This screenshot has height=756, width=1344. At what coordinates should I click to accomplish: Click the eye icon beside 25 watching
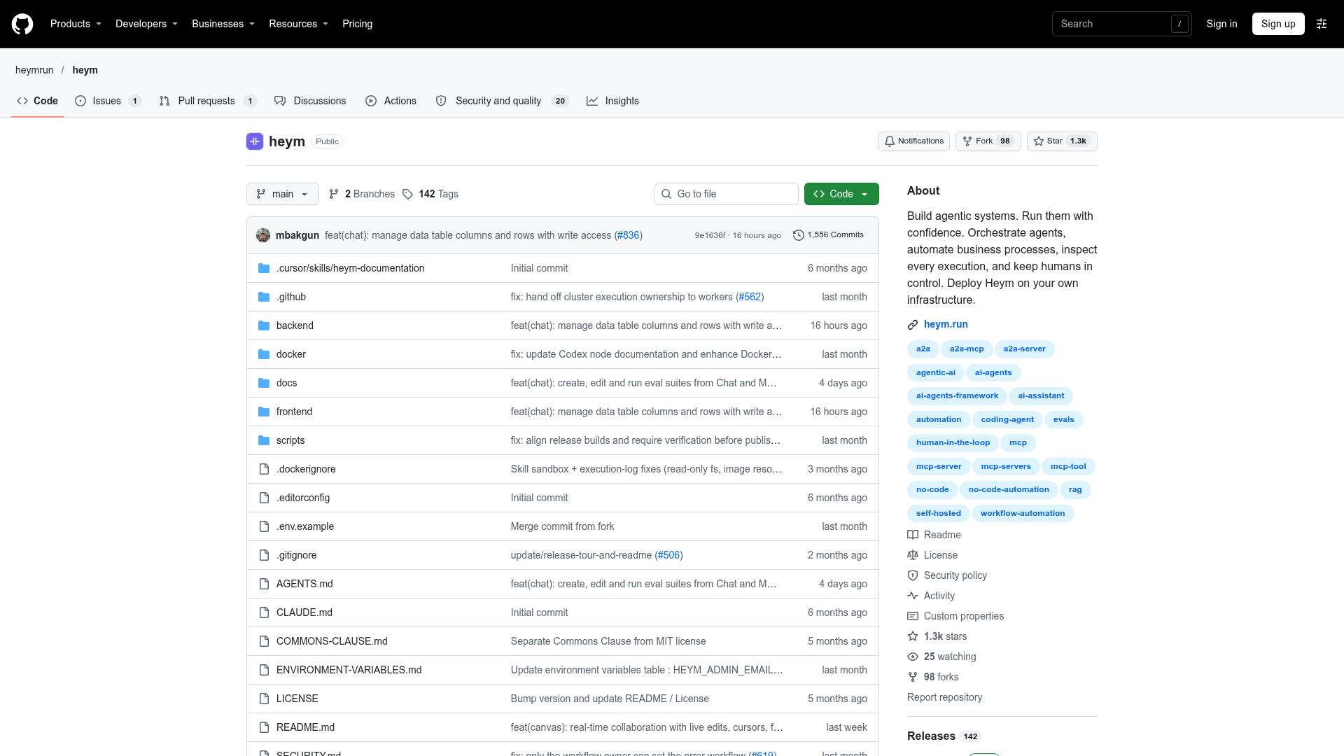point(913,657)
